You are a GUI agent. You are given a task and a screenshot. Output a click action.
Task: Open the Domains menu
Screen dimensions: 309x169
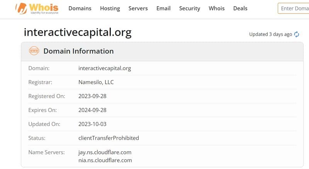tap(80, 8)
